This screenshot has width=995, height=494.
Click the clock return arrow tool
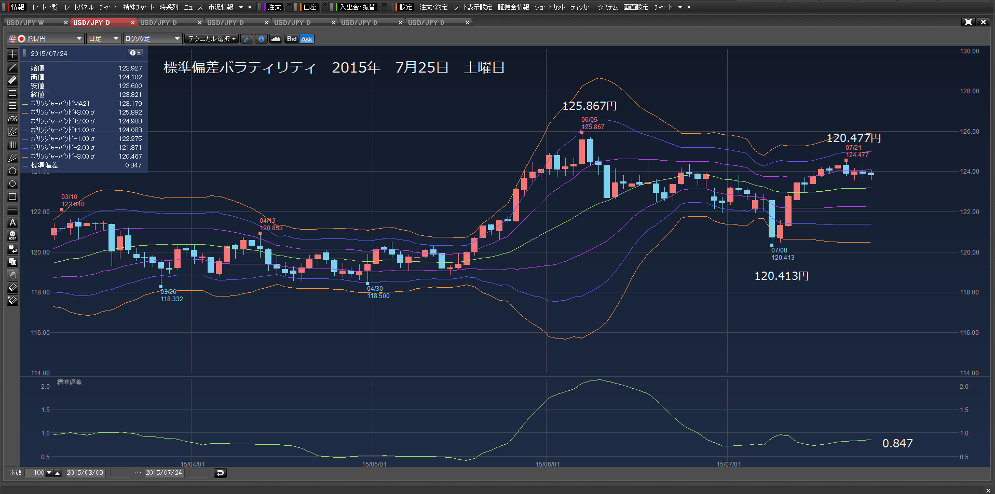click(x=12, y=248)
